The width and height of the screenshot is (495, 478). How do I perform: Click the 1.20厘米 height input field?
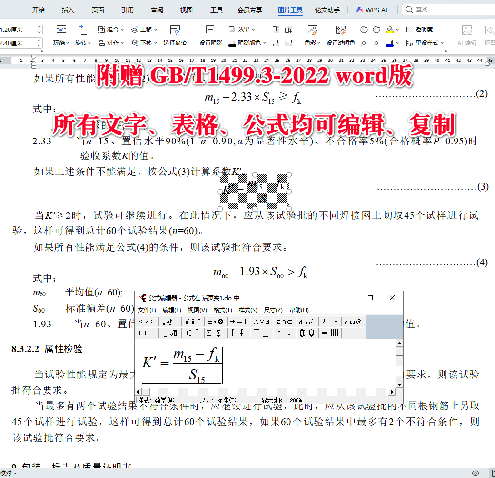click(x=18, y=30)
